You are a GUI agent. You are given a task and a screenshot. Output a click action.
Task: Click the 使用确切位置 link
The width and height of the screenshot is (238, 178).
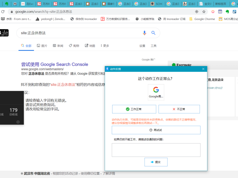(x=90, y=174)
